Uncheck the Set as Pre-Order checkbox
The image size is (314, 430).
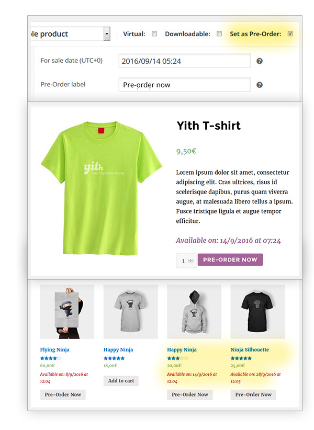click(290, 33)
